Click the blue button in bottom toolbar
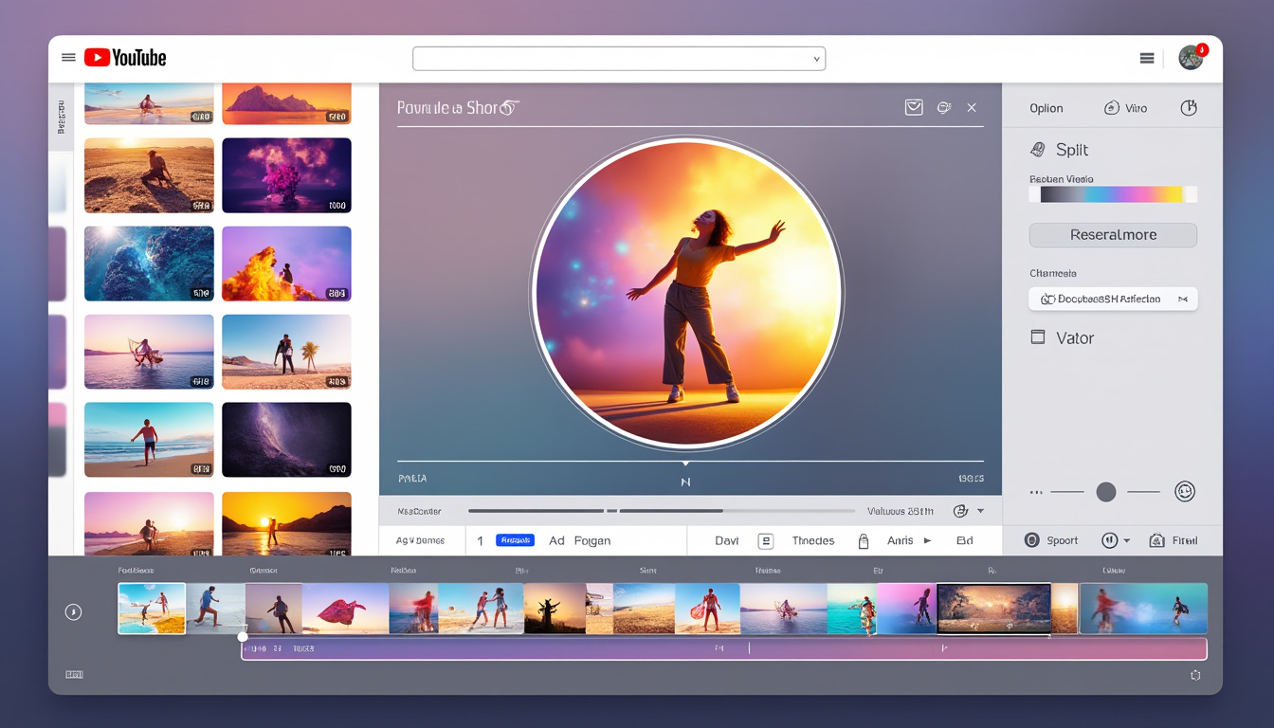1274x728 pixels. (515, 540)
